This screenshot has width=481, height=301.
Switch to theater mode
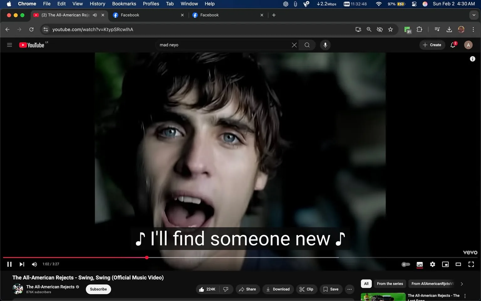tap(458, 264)
